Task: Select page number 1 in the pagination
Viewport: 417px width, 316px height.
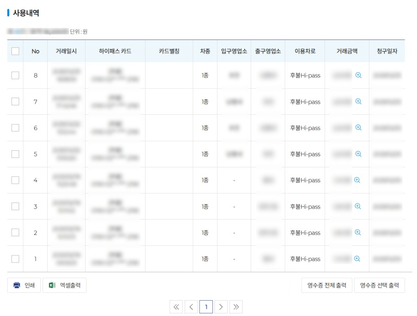Action: click(x=206, y=307)
